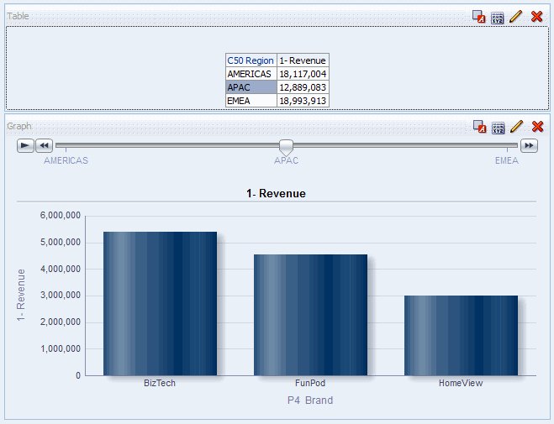This screenshot has width=554, height=424.
Task: Edit the Graph view with pencil icon
Action: tap(516, 127)
